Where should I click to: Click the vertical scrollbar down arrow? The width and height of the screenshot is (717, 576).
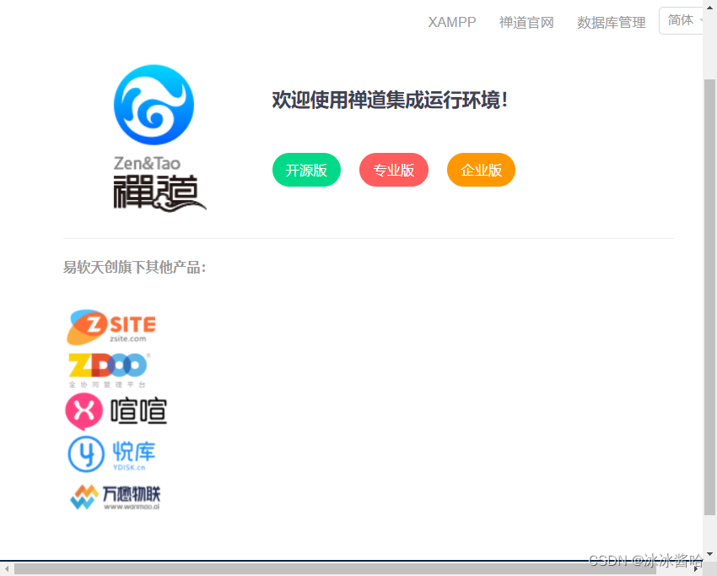(x=709, y=554)
